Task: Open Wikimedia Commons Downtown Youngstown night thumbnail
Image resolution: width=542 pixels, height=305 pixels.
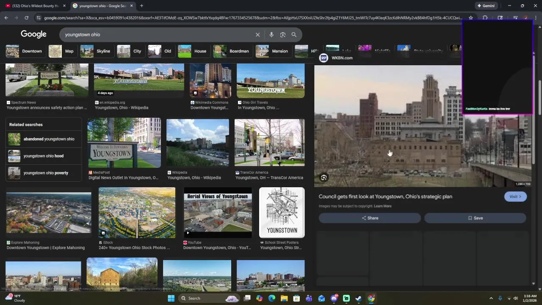Action: (210, 80)
